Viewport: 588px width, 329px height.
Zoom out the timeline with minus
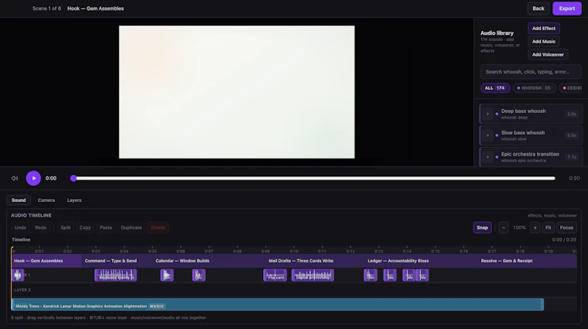coord(504,228)
